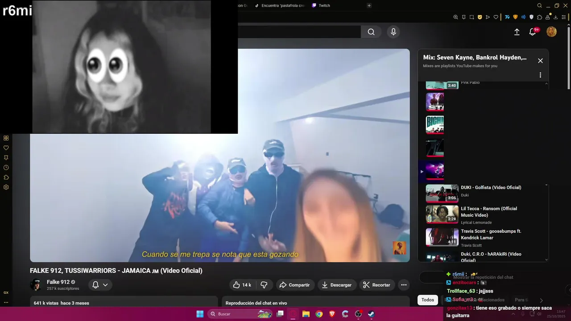Open YouTube notifications bell with 9+ badge
Screen dimensions: 571x321
[533, 32]
